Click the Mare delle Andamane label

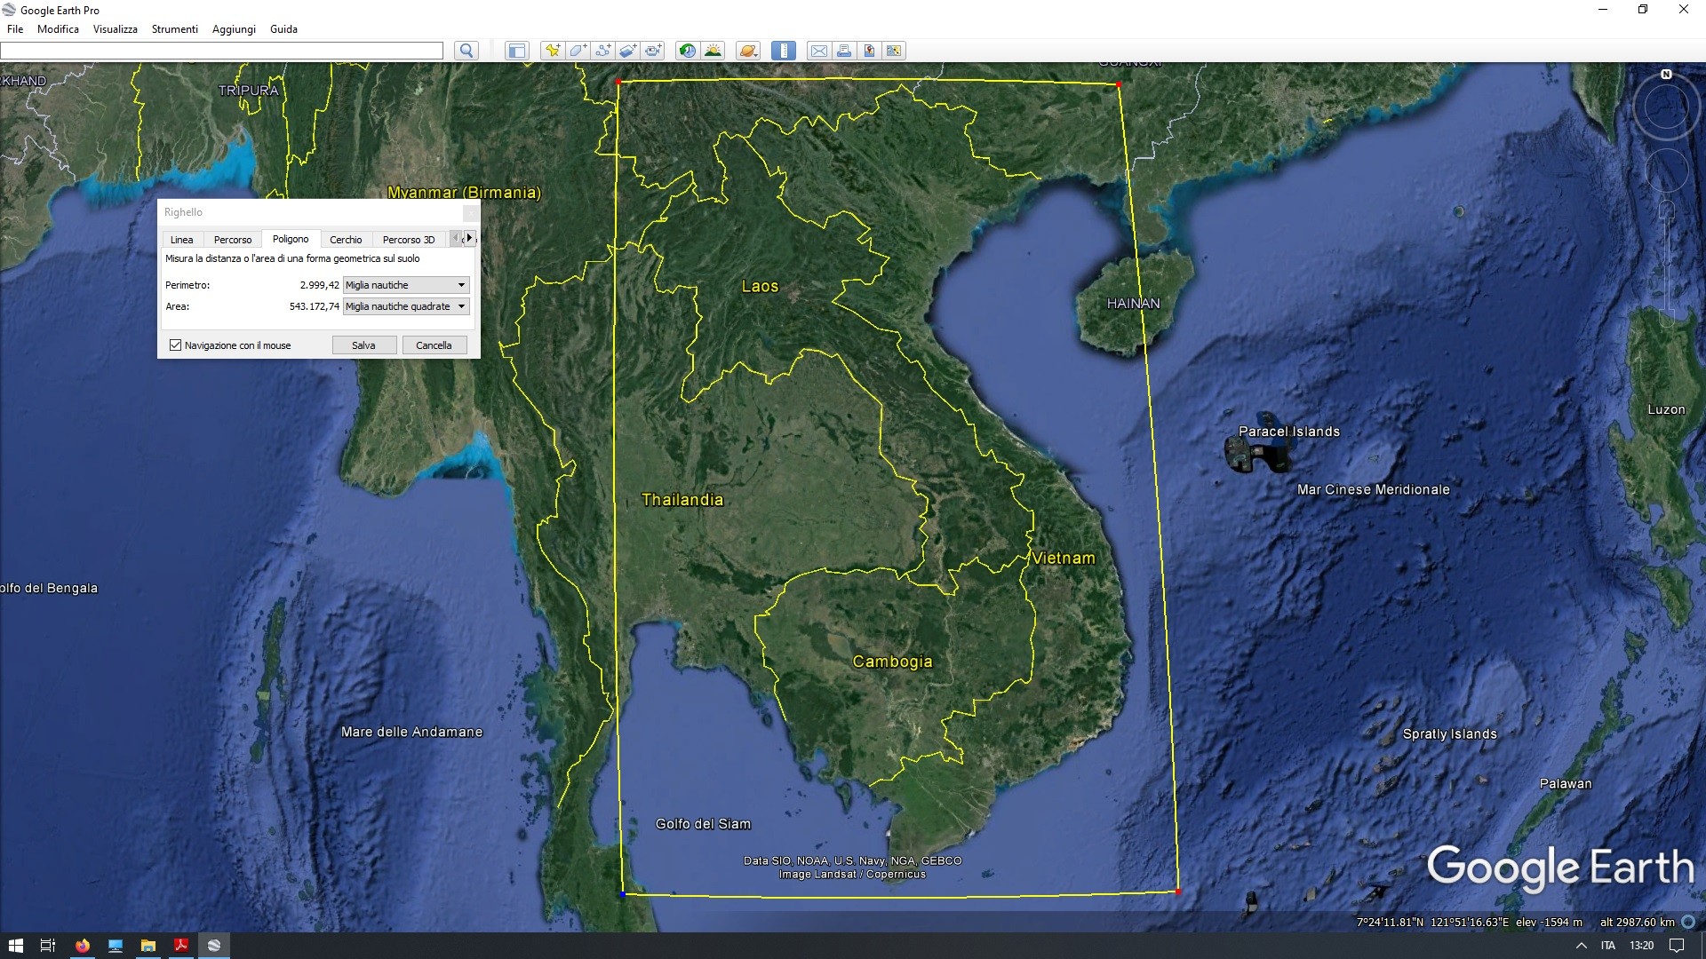[411, 732]
